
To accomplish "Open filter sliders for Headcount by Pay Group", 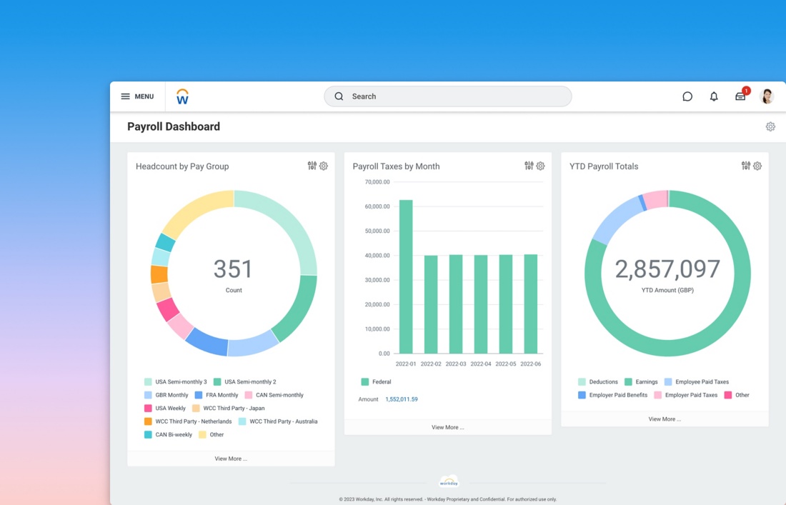I will pos(312,166).
